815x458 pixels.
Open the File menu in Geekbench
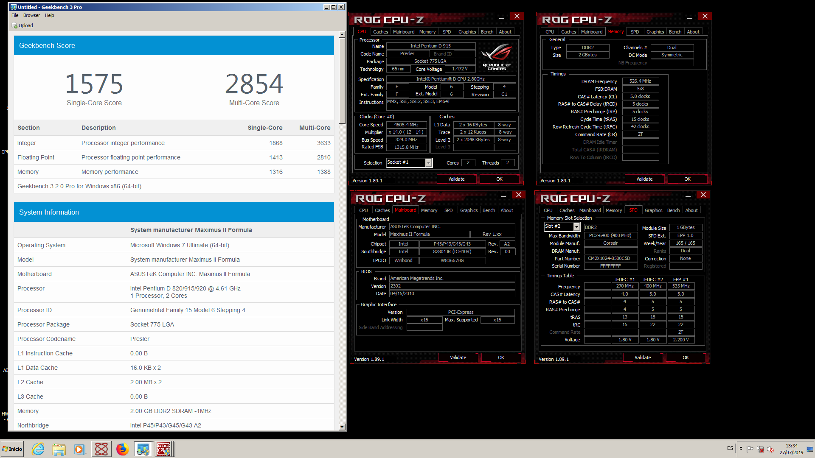coord(15,15)
